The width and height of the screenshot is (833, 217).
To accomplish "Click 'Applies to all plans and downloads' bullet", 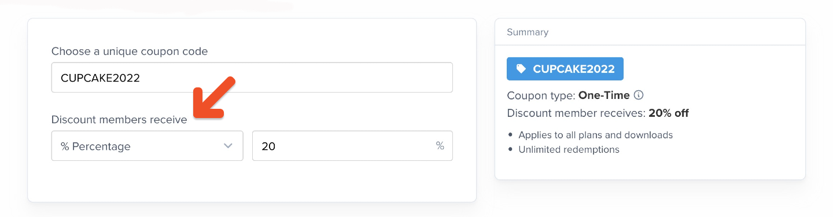I will [x=595, y=135].
